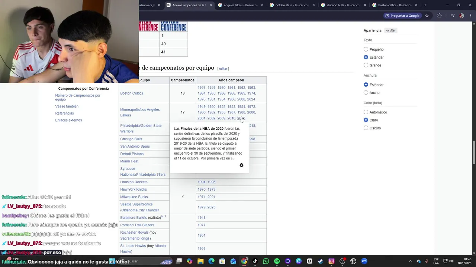Open the Lakers 2020 championship year link

(241, 118)
